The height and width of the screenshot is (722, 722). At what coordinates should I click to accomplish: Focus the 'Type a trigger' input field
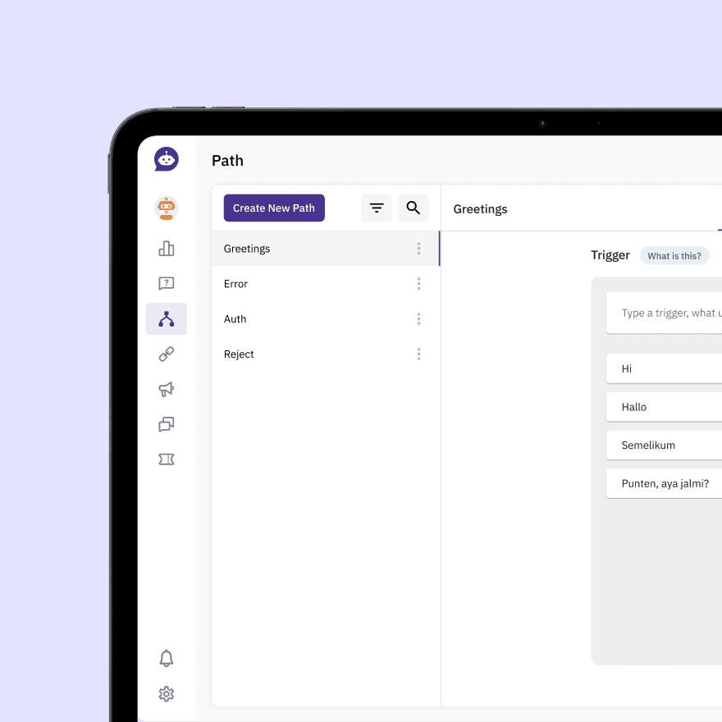pos(664,313)
